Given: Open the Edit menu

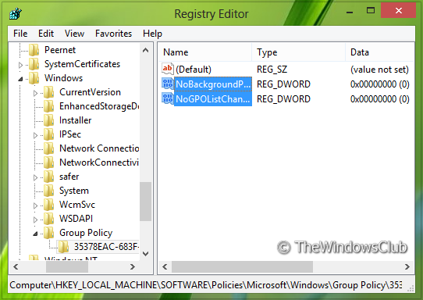Looking at the screenshot, I should [46, 34].
